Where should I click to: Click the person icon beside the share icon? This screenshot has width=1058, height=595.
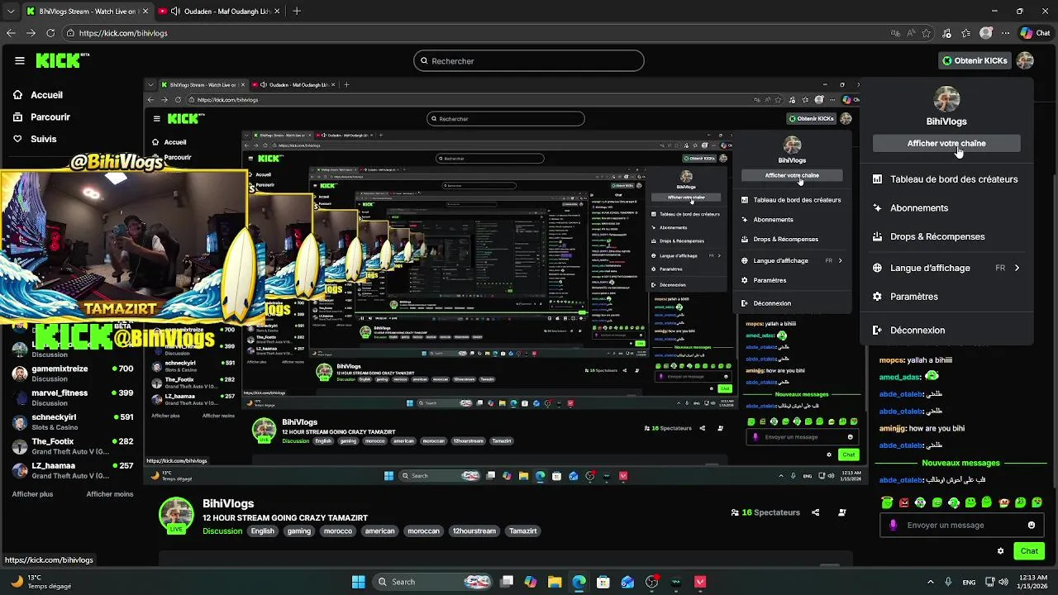[842, 512]
